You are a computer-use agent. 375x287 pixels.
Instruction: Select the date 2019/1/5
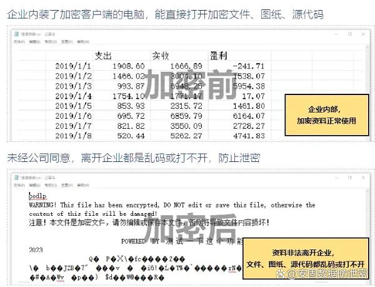[x=73, y=106]
